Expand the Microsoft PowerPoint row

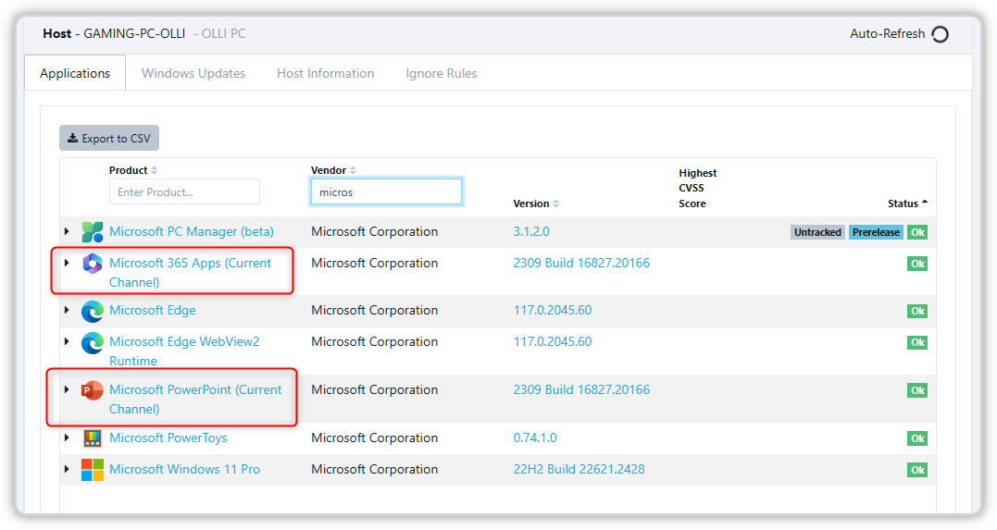pyautogui.click(x=66, y=388)
